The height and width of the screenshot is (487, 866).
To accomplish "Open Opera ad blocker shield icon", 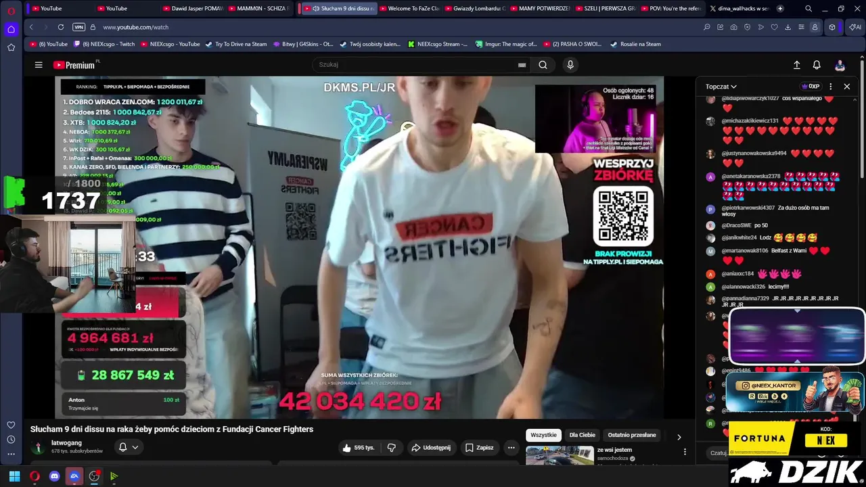I will [x=747, y=27].
